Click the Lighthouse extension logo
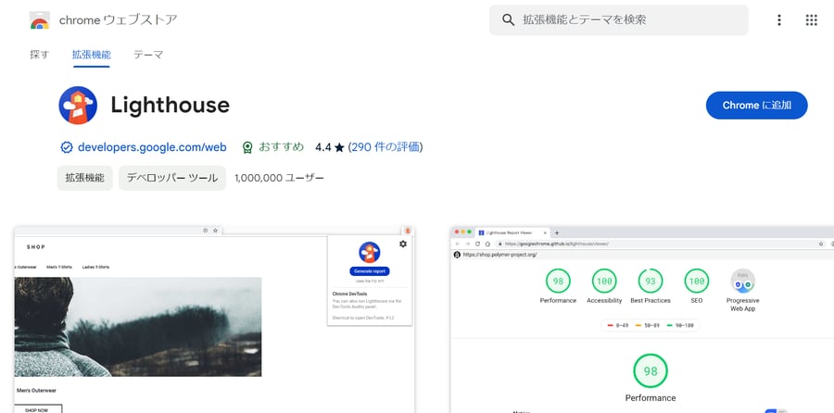 (78, 106)
